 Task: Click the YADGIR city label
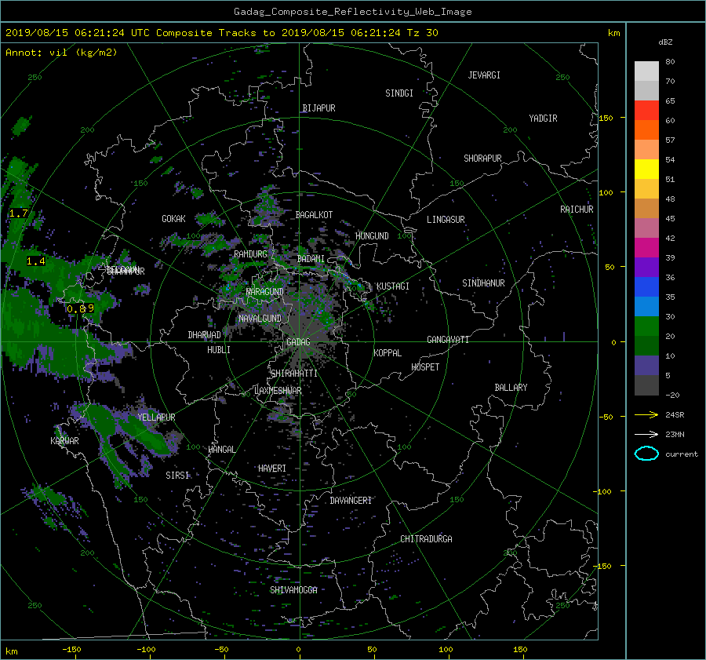(543, 119)
